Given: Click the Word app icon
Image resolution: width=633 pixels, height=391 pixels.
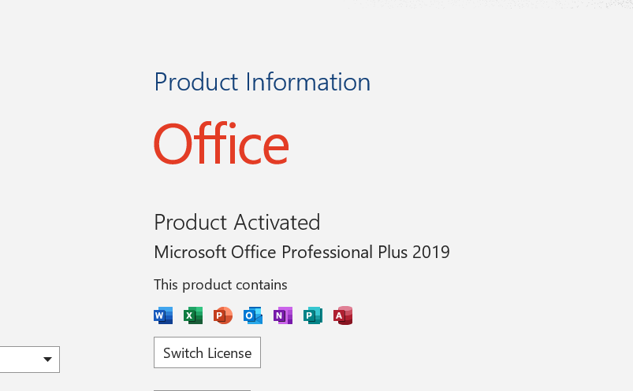Looking at the screenshot, I should pyautogui.click(x=163, y=315).
